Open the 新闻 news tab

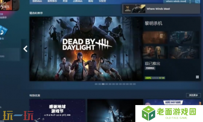(91, 1)
